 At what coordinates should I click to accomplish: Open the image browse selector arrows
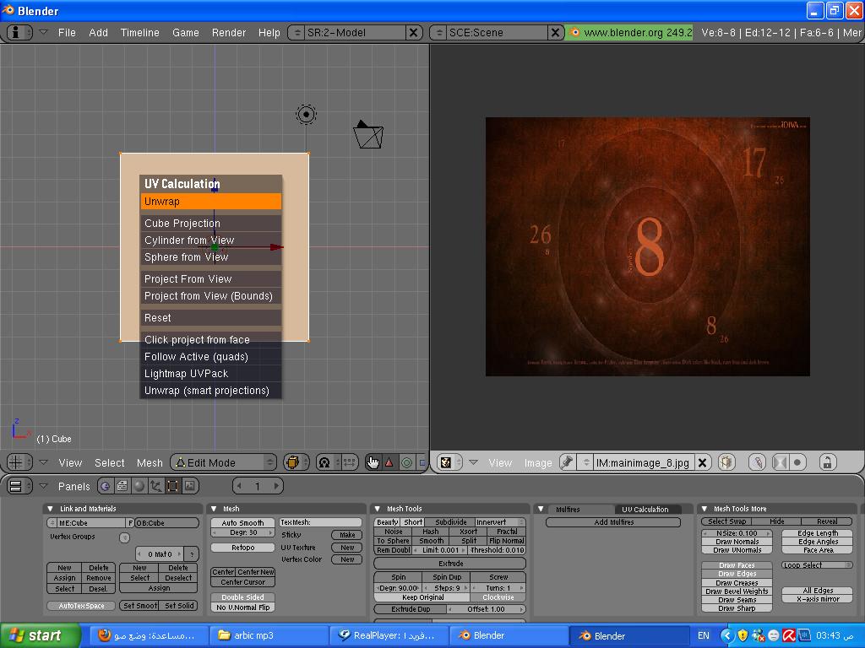point(586,462)
